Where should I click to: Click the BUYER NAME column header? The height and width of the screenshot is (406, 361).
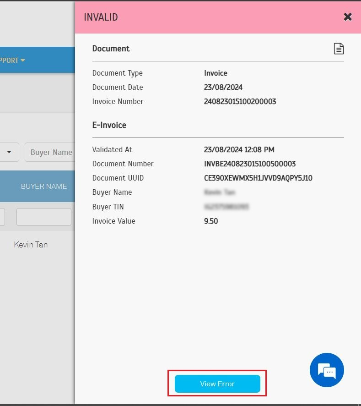44,186
